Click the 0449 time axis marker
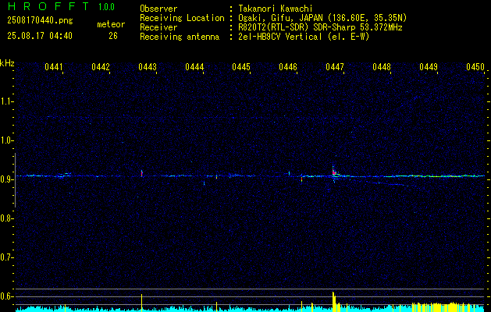 429,66
